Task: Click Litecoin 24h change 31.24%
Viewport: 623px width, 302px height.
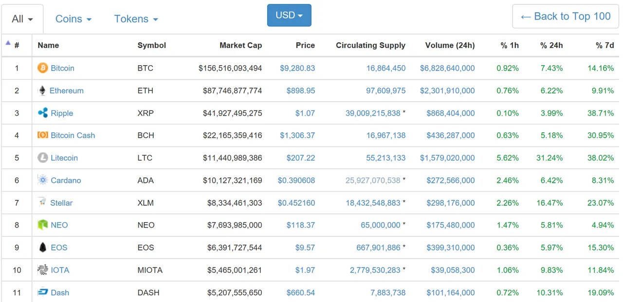Action: pyautogui.click(x=550, y=158)
